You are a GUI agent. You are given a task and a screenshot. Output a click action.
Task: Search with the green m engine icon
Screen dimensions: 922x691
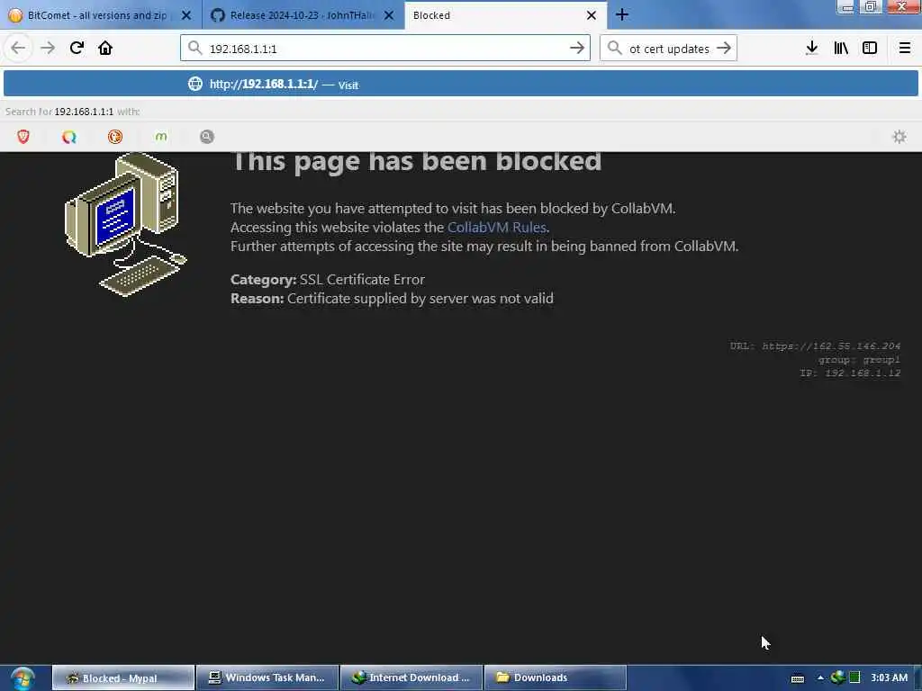161,137
